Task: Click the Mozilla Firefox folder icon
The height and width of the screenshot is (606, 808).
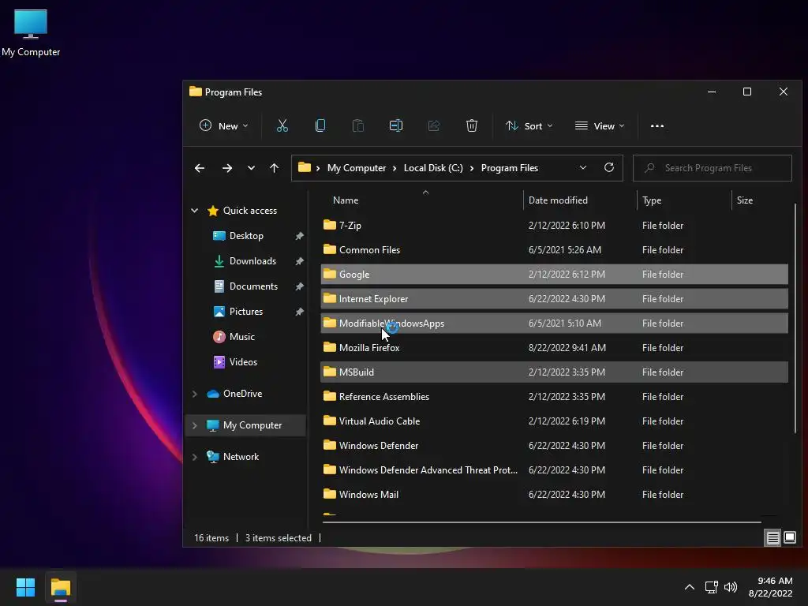Action: tap(330, 347)
